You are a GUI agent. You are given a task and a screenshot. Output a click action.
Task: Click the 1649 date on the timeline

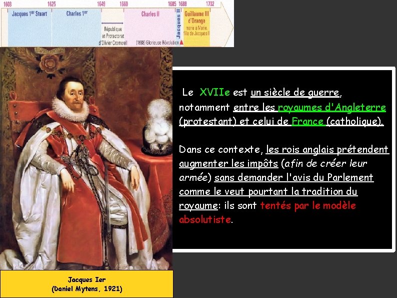pyautogui.click(x=101, y=4)
